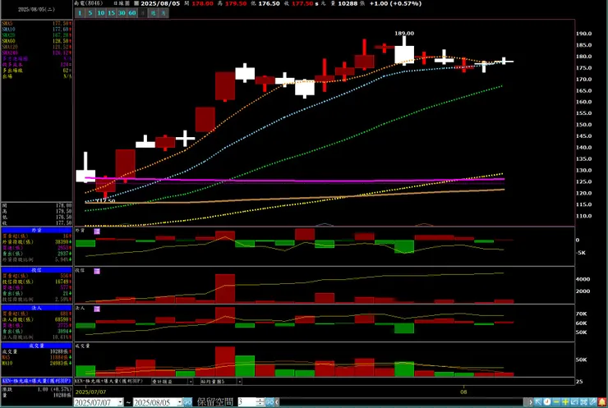Click the left scroll arrow of chart scrollbar

coord(277,402)
